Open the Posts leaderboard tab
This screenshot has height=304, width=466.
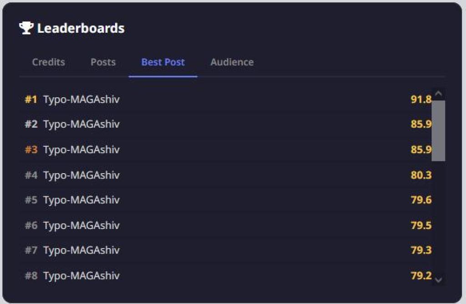(x=103, y=62)
